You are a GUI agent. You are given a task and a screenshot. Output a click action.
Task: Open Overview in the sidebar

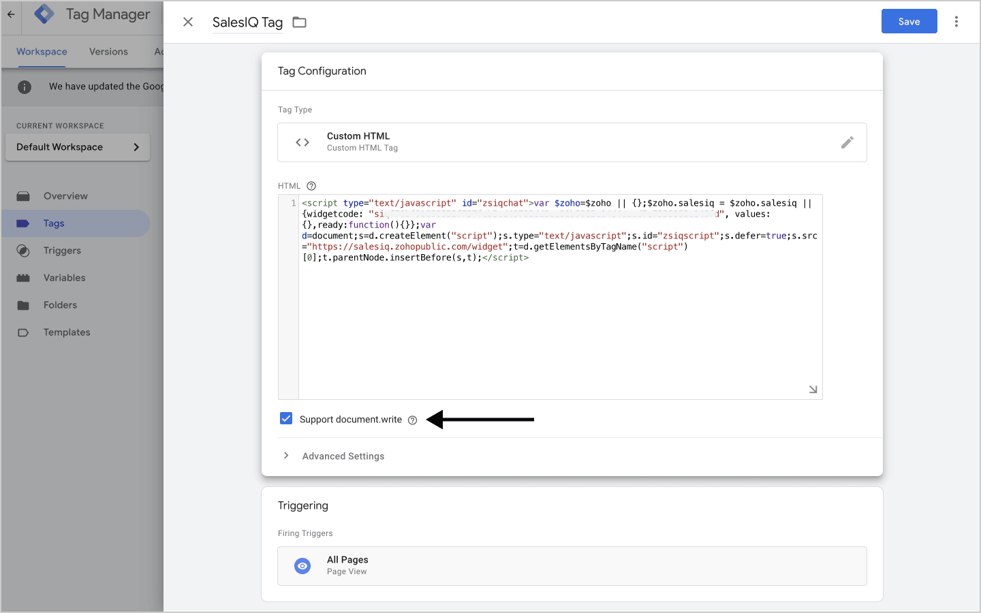(75, 196)
